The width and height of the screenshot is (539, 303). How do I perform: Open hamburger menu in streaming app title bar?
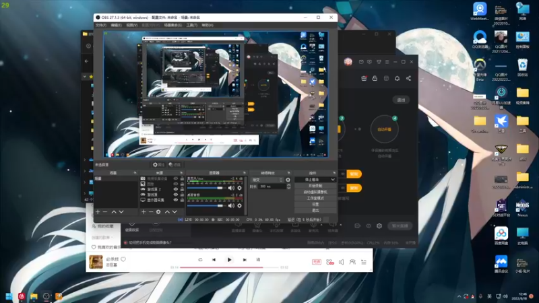tap(387, 62)
